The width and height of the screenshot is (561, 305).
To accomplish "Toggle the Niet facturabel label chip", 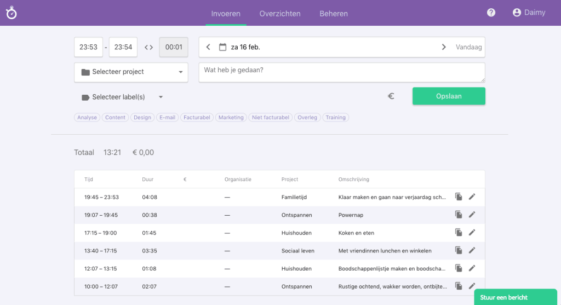I will coord(271,117).
